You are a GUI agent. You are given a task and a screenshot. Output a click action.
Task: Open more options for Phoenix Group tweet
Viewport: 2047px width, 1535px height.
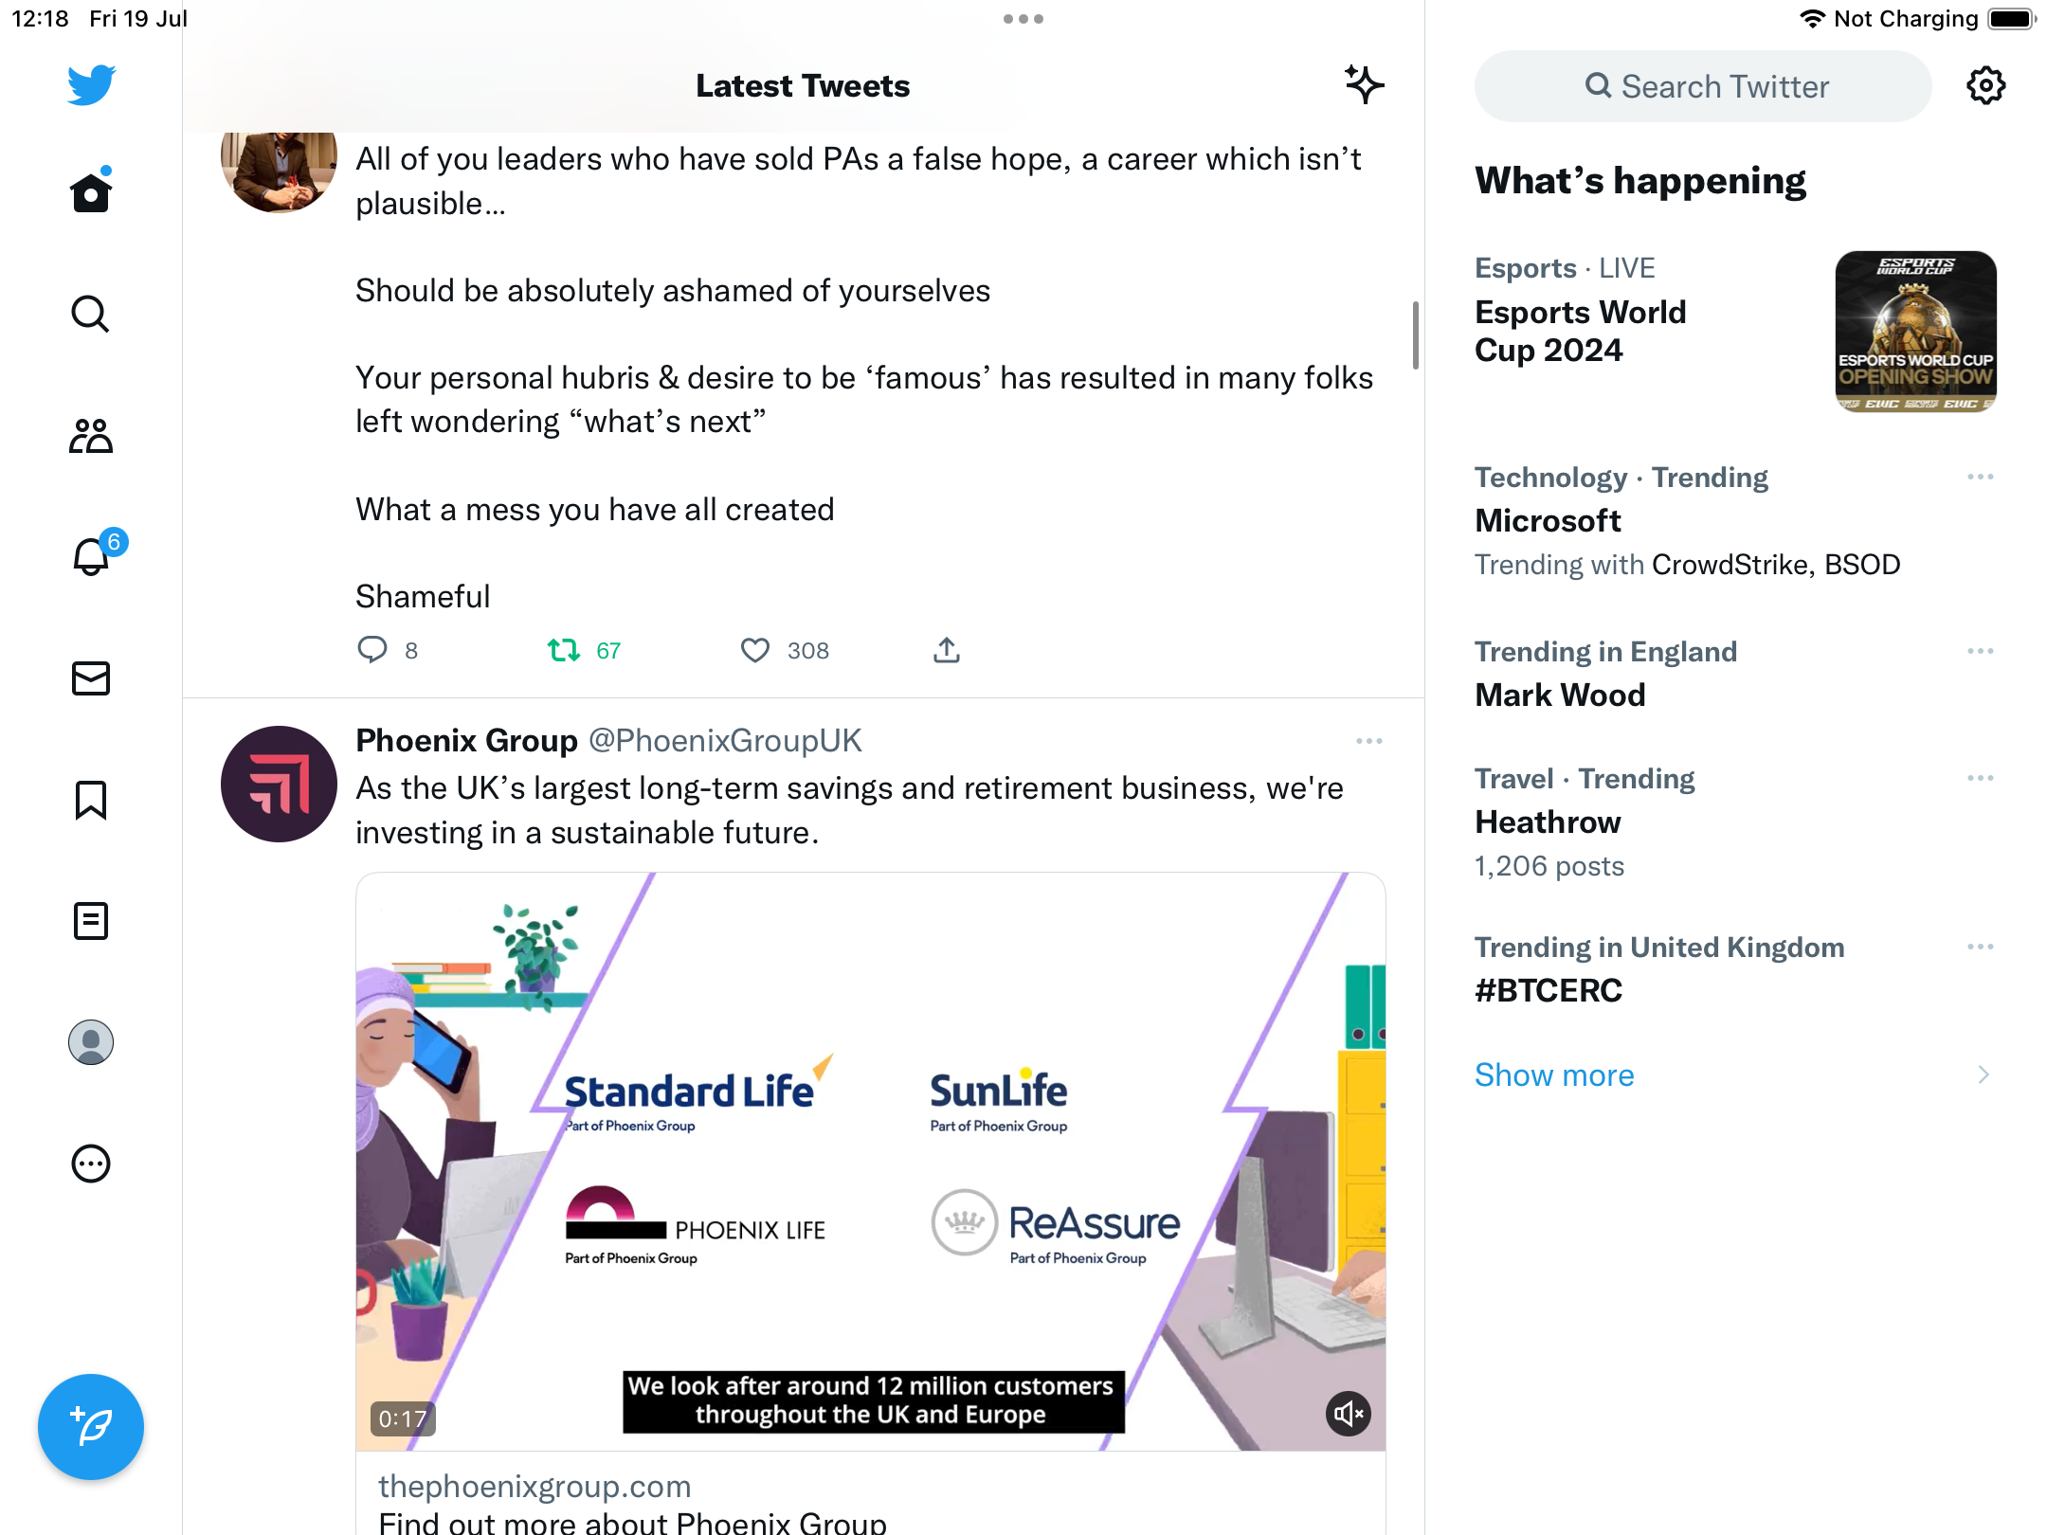click(1369, 741)
